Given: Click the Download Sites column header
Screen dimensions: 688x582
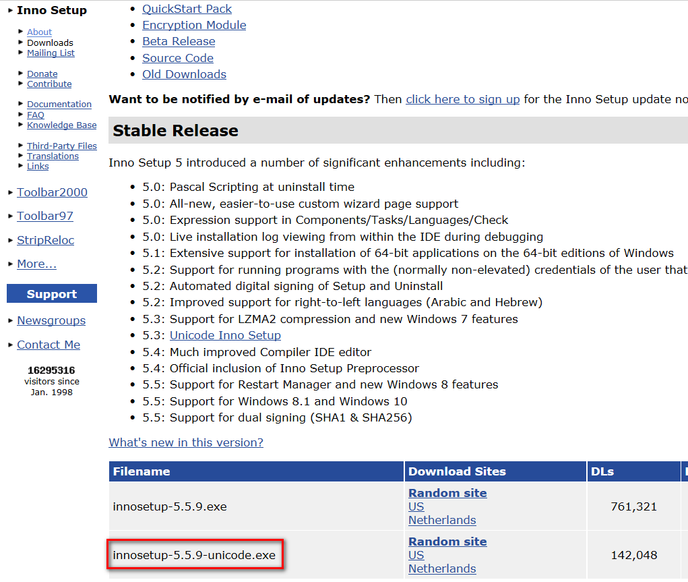Looking at the screenshot, I should click(495, 471).
